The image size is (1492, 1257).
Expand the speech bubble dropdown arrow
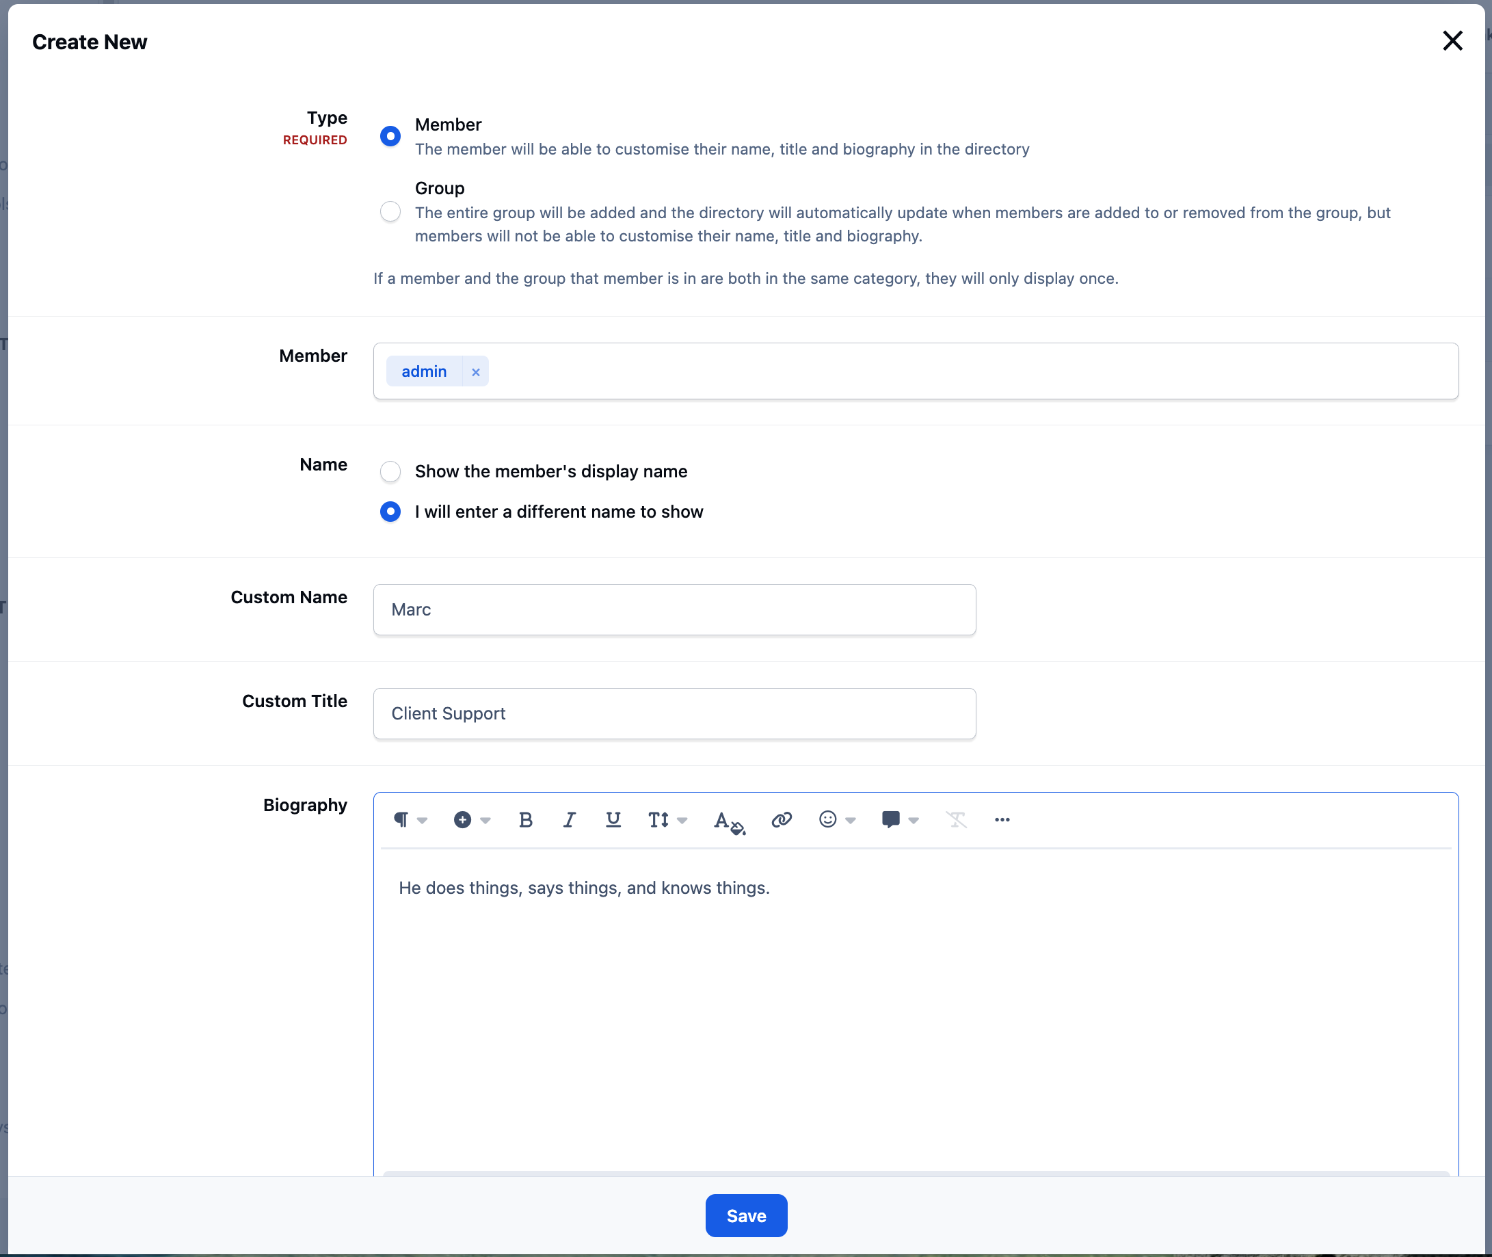click(914, 820)
